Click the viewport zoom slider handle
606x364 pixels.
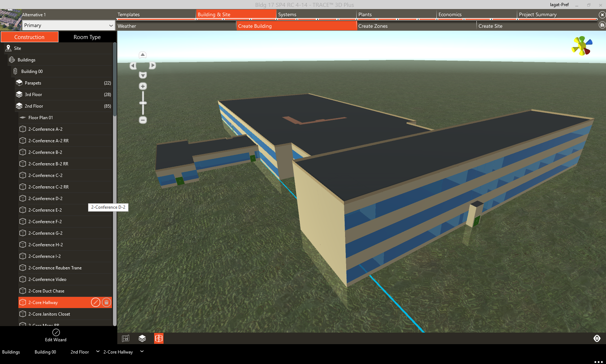pyautogui.click(x=143, y=103)
